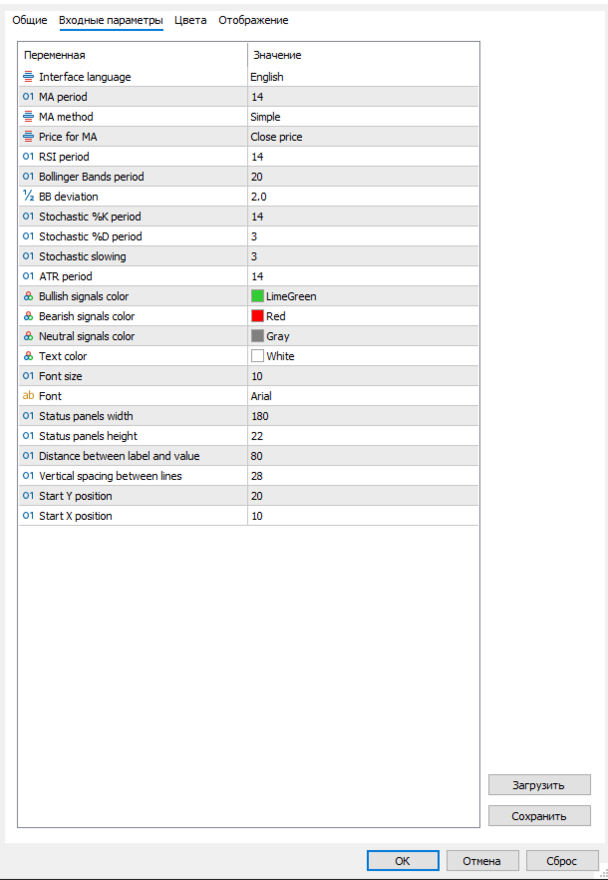Click the Сохранить button
Image resolution: width=608 pixels, height=880 pixels.
[539, 816]
